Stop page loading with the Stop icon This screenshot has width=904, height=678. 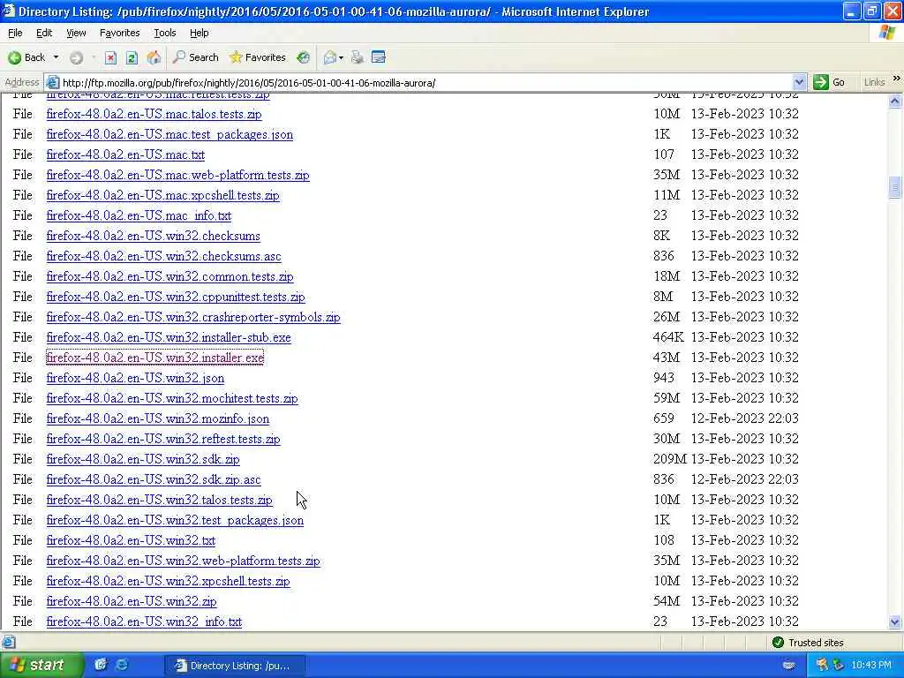(x=110, y=57)
